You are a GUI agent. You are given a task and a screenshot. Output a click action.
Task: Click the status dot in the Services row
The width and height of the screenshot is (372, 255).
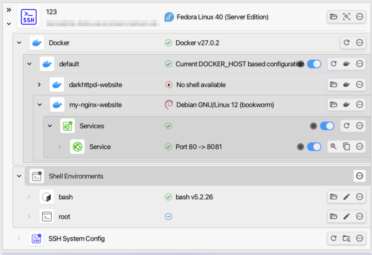tap(313, 126)
